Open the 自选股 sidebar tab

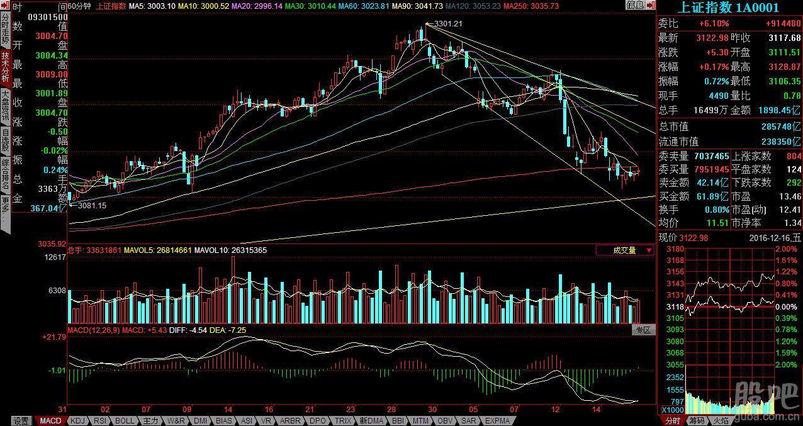5,141
